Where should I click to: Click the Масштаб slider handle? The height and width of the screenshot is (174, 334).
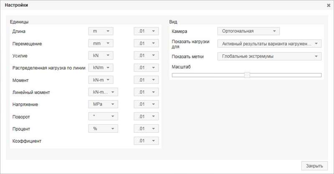247,75
